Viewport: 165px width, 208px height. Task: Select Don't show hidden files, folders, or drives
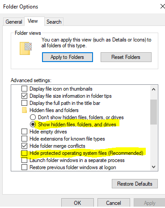(33, 117)
